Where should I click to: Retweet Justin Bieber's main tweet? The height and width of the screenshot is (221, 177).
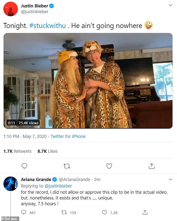pyautogui.click(x=67, y=166)
